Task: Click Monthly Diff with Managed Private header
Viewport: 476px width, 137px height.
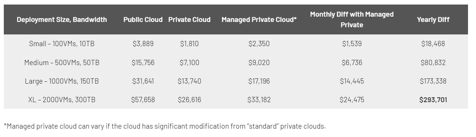Action: [x=352, y=20]
